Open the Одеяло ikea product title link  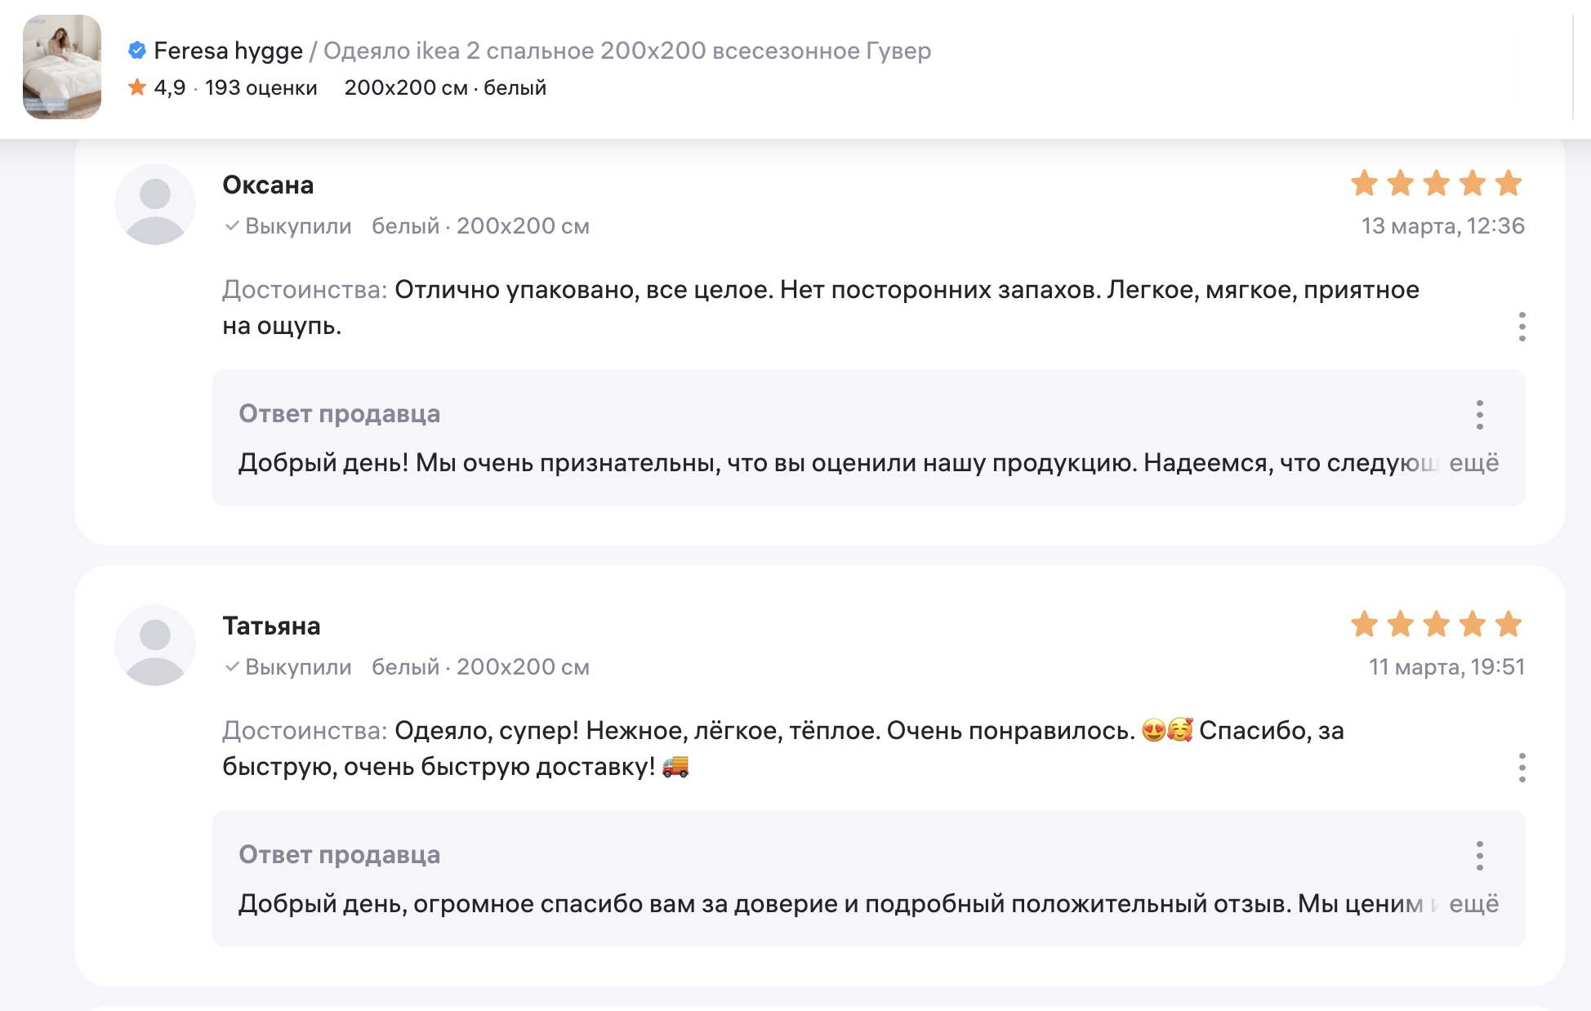(627, 51)
